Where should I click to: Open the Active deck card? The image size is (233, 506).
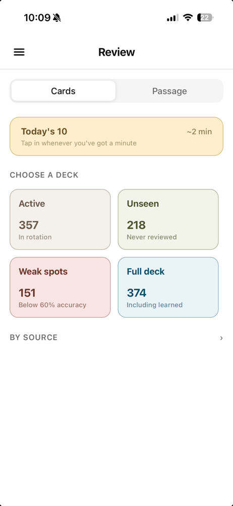coord(60,220)
